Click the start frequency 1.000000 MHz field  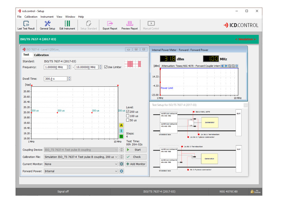point(56,67)
